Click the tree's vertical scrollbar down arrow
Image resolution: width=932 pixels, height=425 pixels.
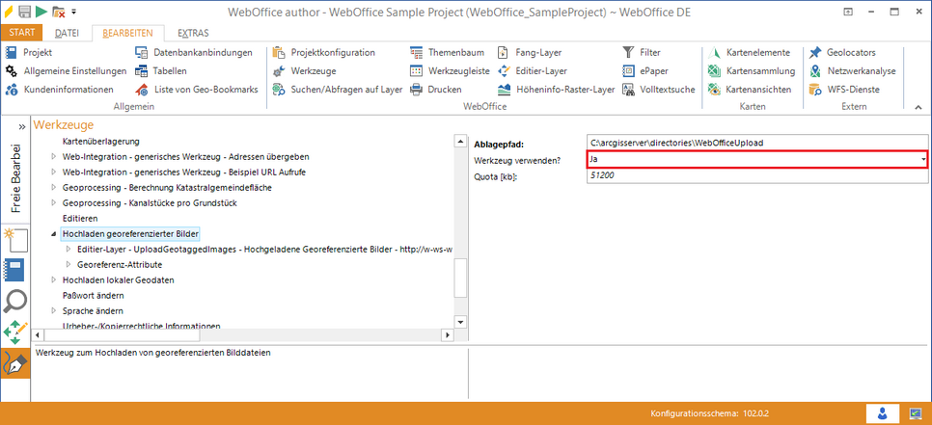point(460,321)
